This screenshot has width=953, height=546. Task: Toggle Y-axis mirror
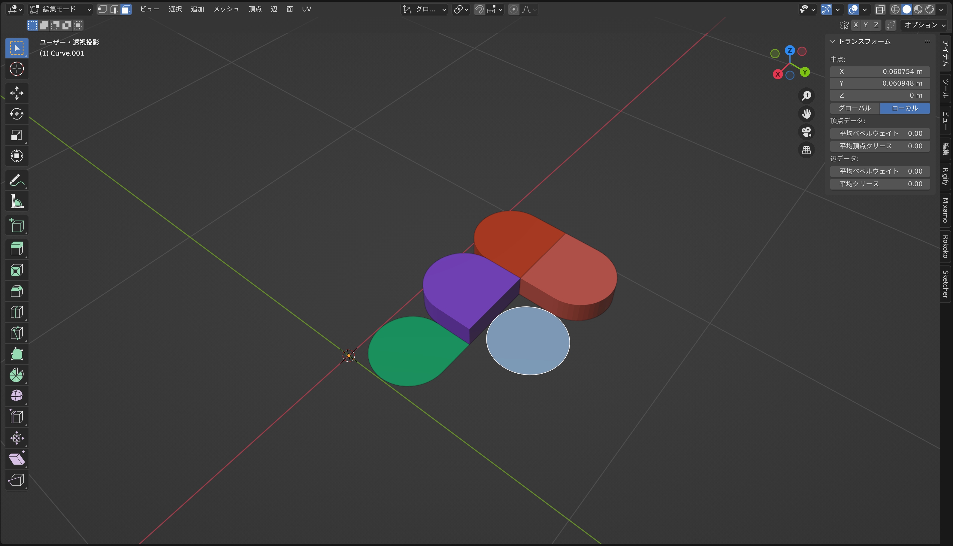(x=866, y=25)
